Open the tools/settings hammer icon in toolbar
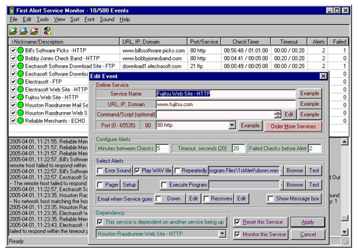This screenshot has width=358, height=251. (48, 31)
